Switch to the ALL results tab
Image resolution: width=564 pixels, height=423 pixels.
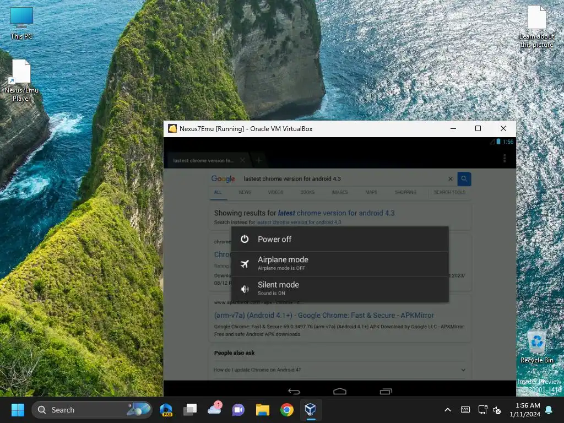[x=218, y=192]
